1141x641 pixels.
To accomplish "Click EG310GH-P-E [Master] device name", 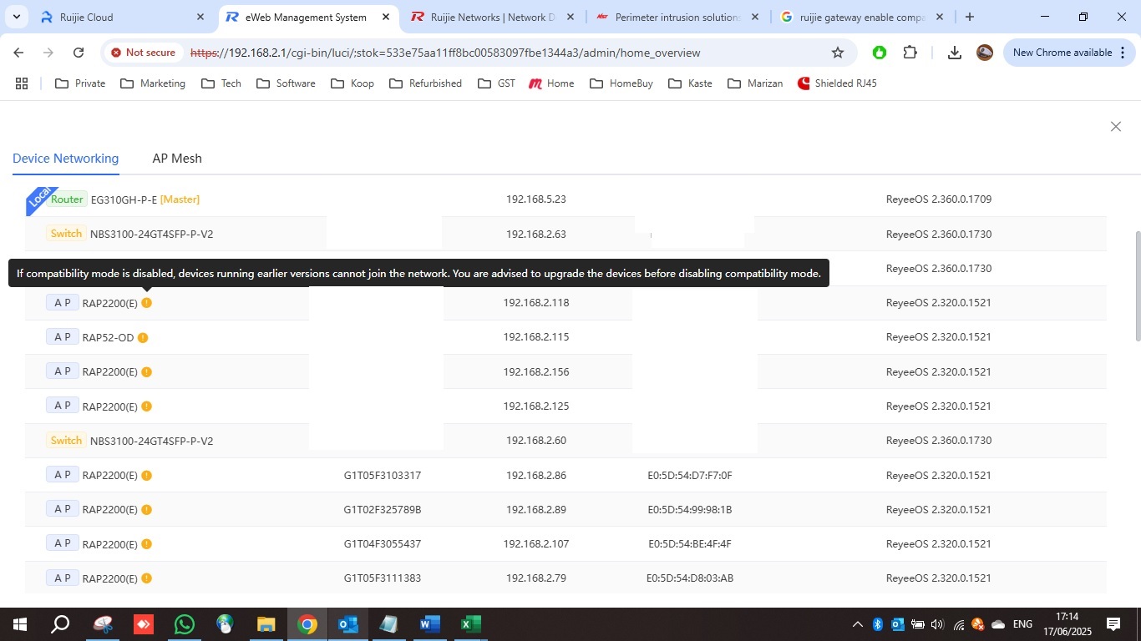I will click(x=145, y=199).
